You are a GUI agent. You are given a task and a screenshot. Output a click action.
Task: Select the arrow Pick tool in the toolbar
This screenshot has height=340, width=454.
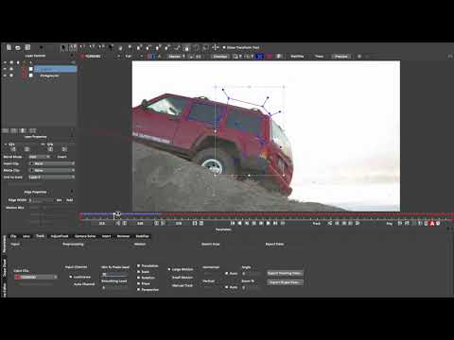coord(63,47)
